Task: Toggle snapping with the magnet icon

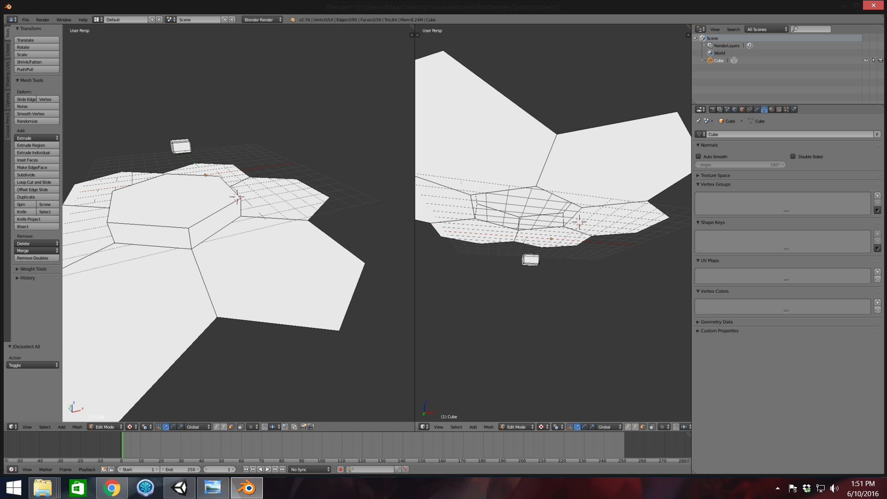Action: pyautogui.click(x=264, y=426)
